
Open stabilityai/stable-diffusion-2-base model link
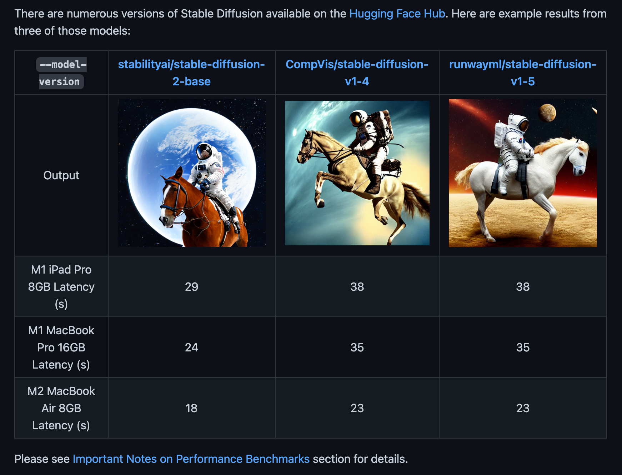point(191,73)
